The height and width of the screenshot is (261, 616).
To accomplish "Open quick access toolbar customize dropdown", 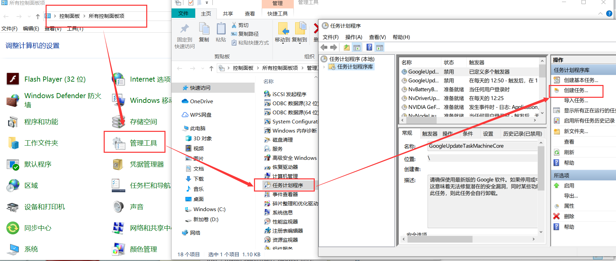I will 207,3.
